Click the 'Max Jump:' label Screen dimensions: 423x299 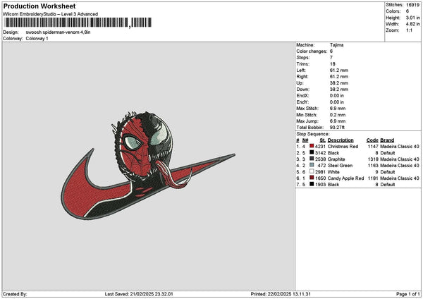click(x=307, y=121)
